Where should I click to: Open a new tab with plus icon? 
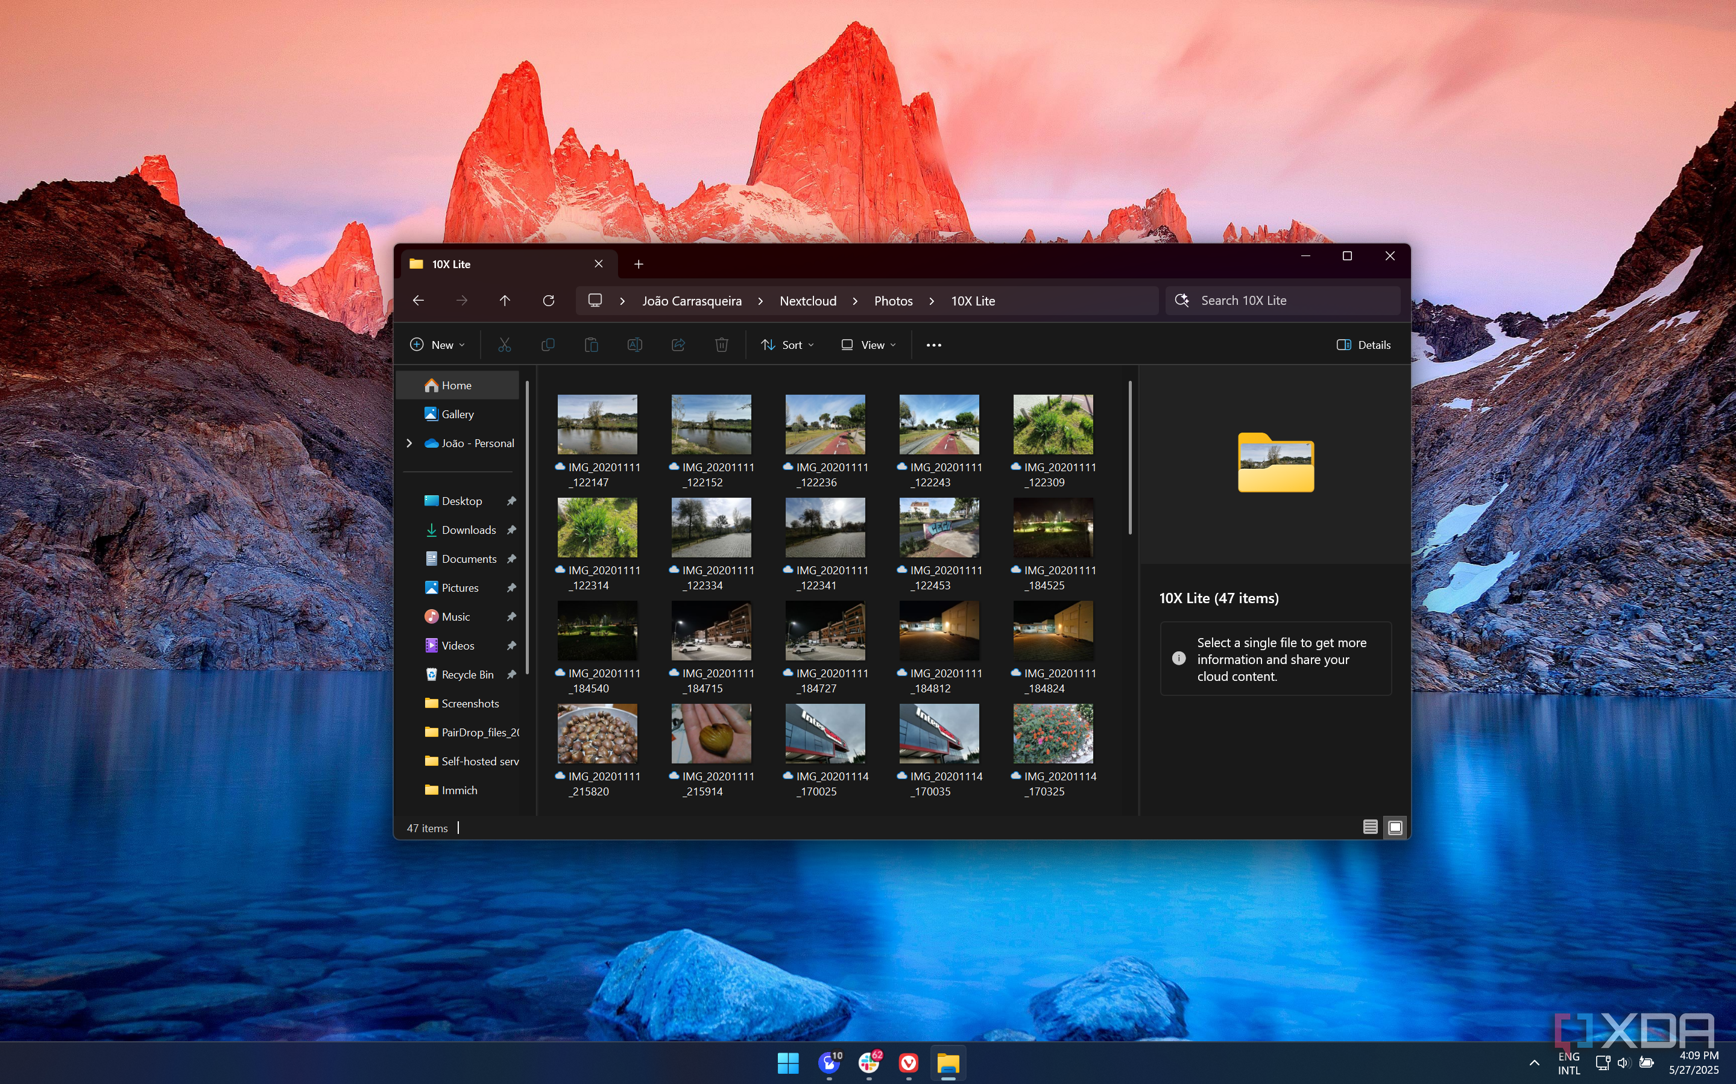[x=639, y=264]
